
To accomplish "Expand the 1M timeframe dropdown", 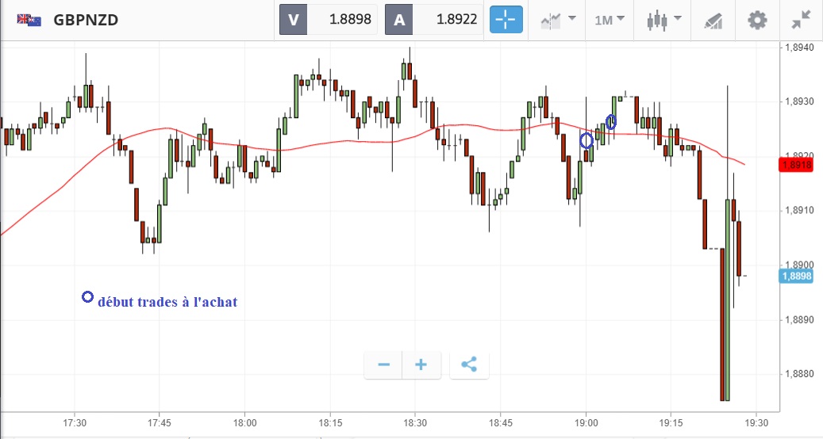I will [x=610, y=20].
